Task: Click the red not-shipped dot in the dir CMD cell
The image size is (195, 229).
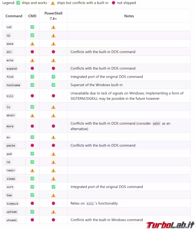Action: click(x=32, y=52)
